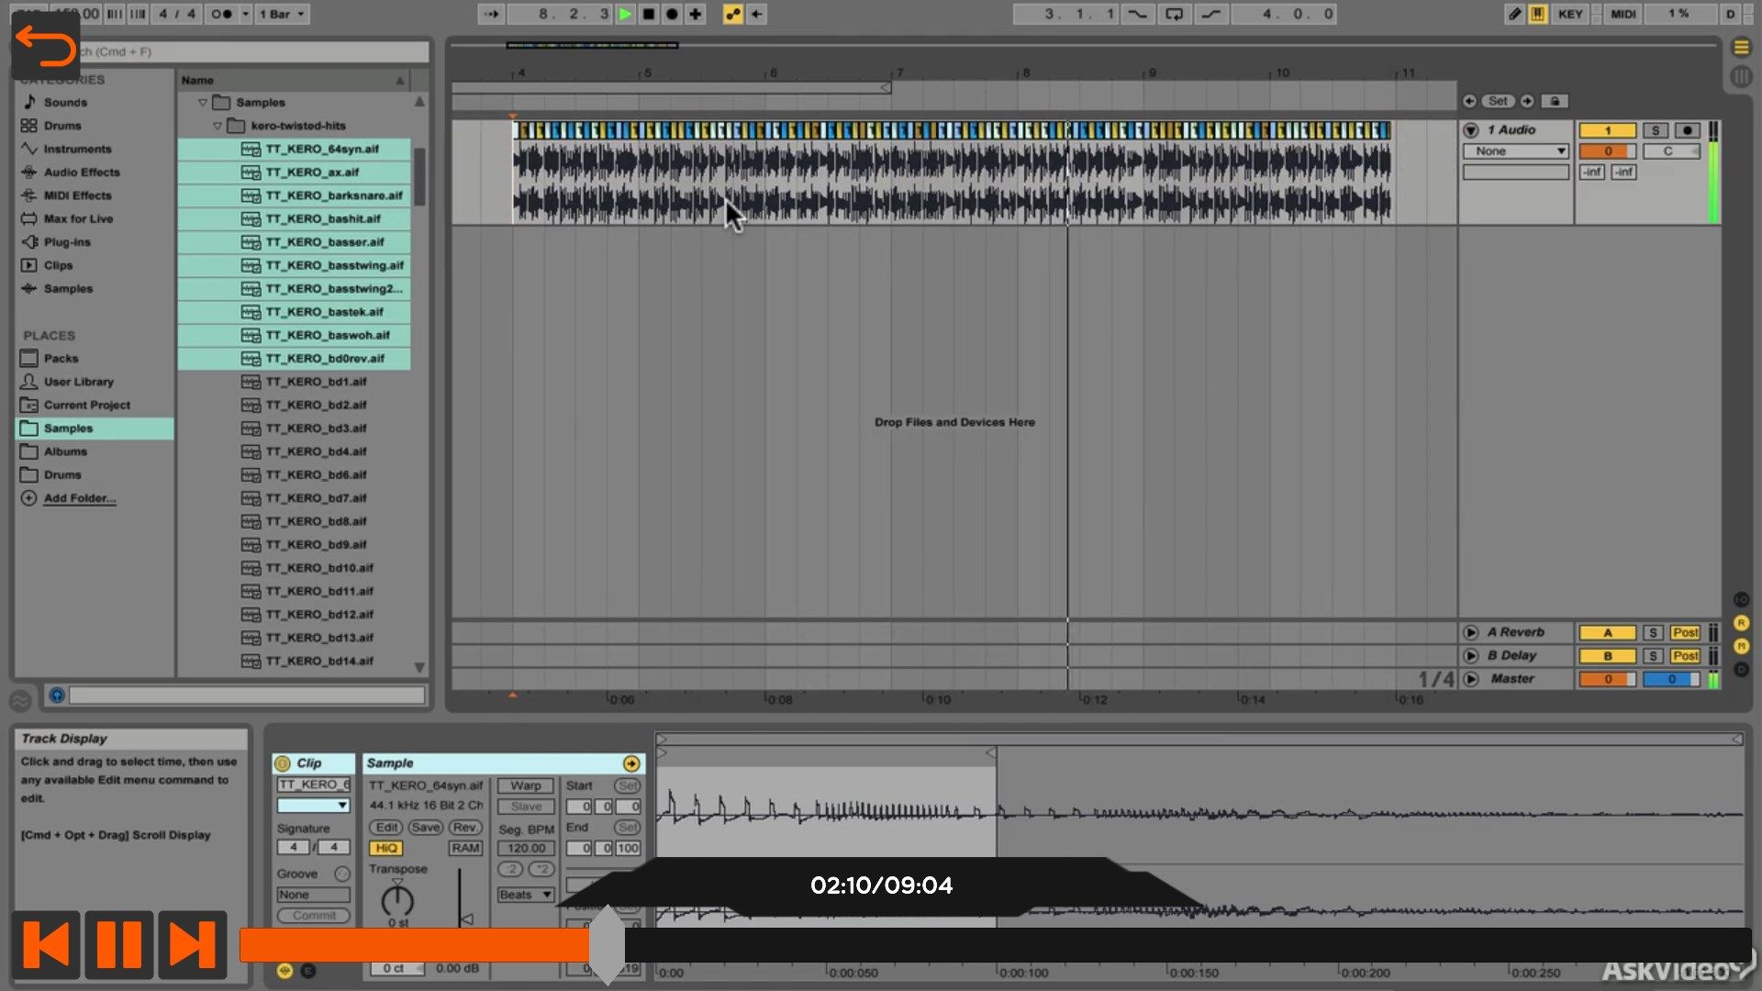Viewport: 1762px width, 991px height.
Task: Jump to next locator arrow button
Action: [1527, 101]
